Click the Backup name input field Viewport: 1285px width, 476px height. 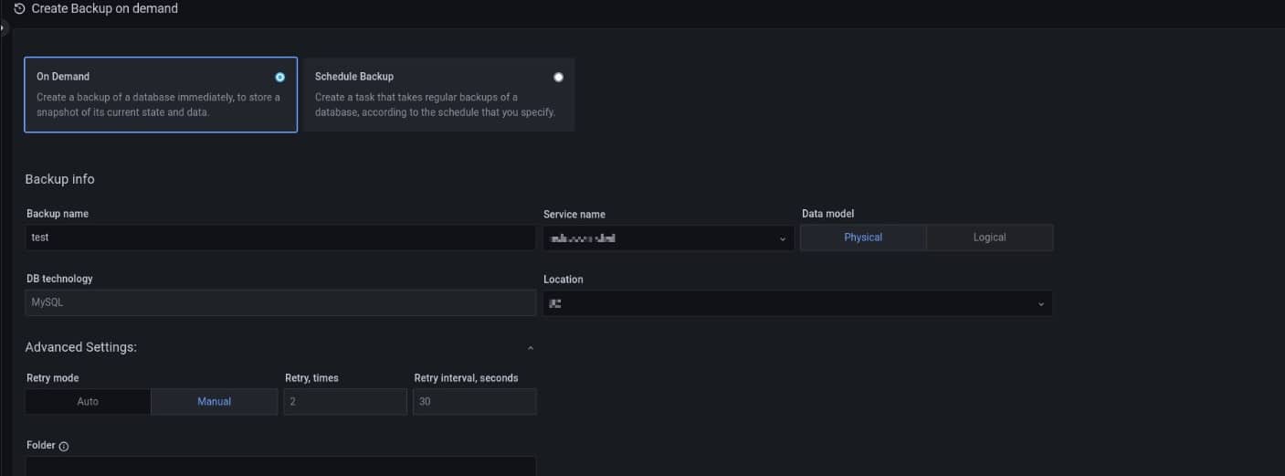(x=280, y=238)
